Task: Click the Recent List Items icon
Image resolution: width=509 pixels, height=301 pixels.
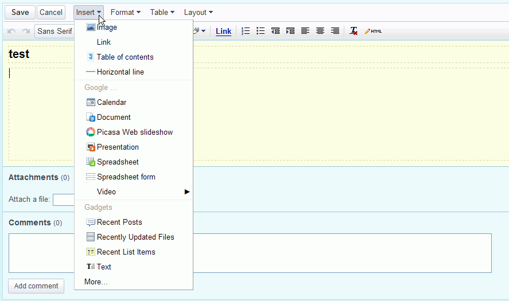Action: pos(91,252)
